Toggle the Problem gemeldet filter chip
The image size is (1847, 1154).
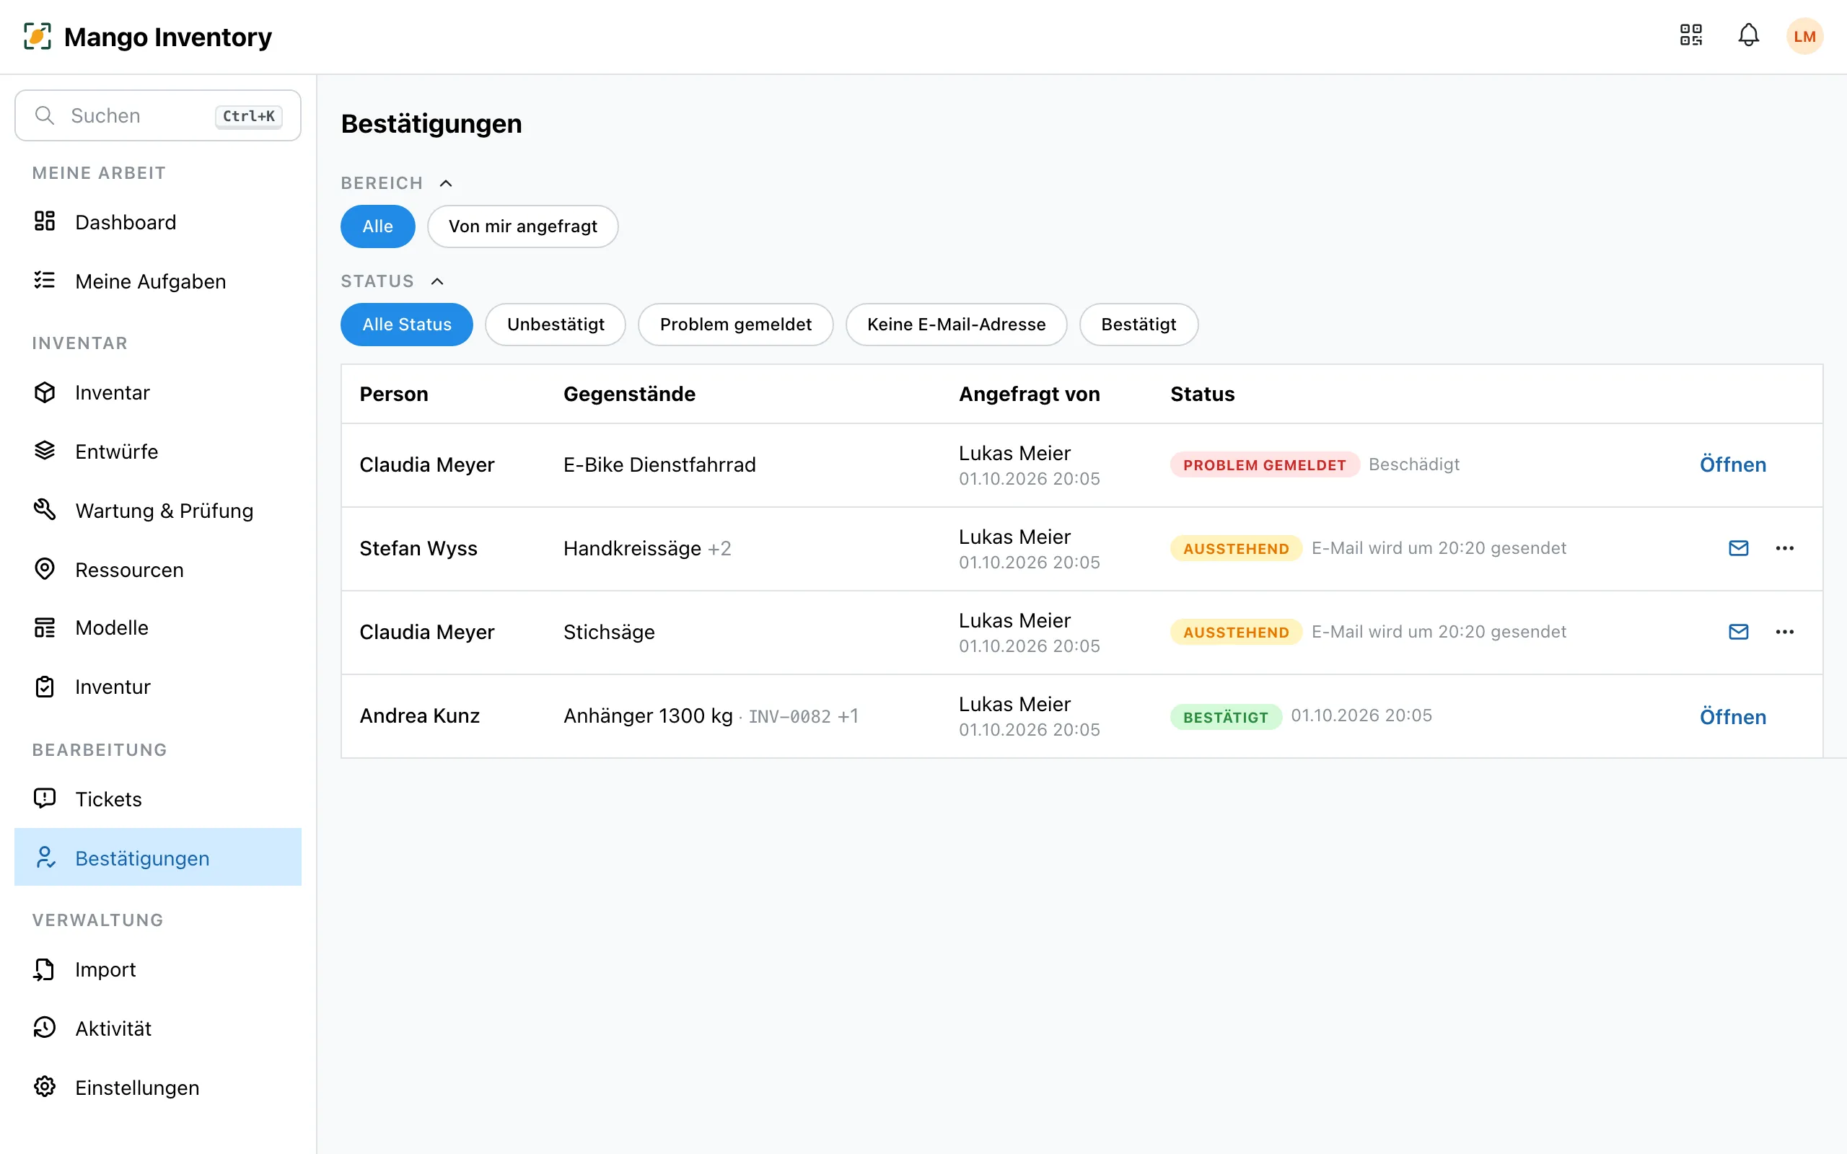click(736, 325)
